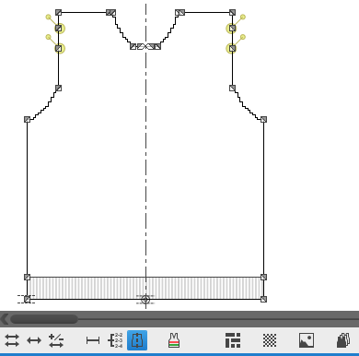Select the double-arrow mirror move tool
Image resolution: width=359 pixels, height=356 pixels.
point(12,340)
